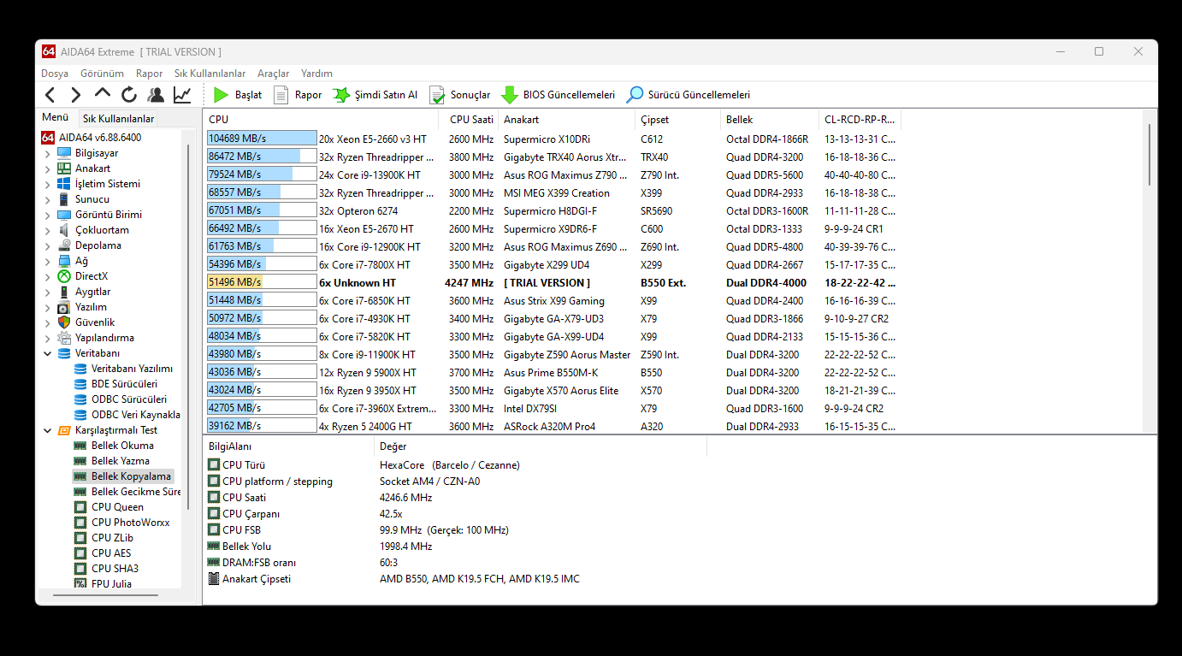
Task: Click the BIOS Güncellemeleri green arrow icon
Action: 510,95
